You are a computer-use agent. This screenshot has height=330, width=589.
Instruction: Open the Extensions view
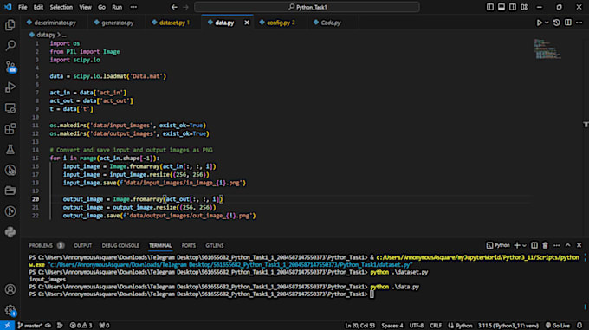coord(10,129)
